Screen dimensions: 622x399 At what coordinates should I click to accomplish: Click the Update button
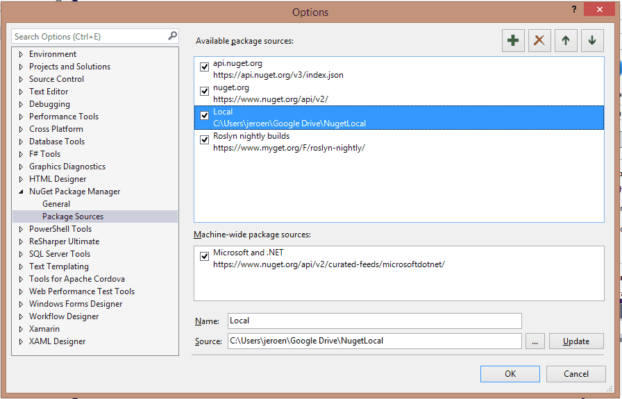[x=576, y=341]
